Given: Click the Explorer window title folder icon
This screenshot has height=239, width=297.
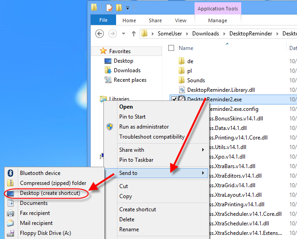Looking at the screenshot, I should click(x=94, y=7).
